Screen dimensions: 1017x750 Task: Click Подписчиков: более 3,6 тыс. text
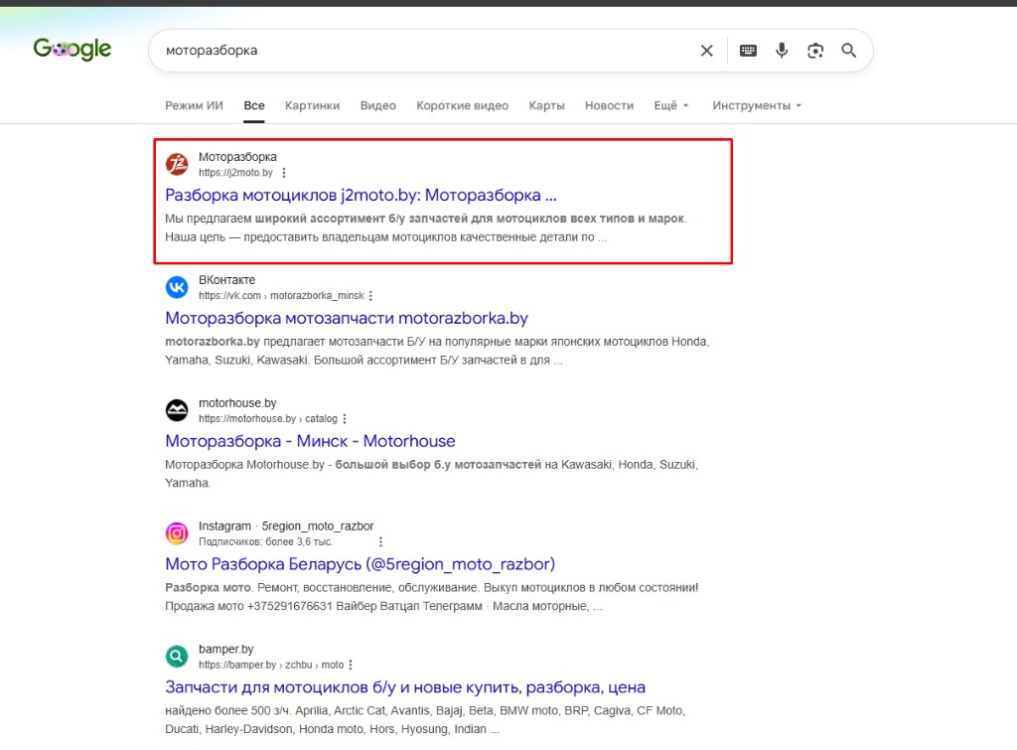click(x=265, y=541)
